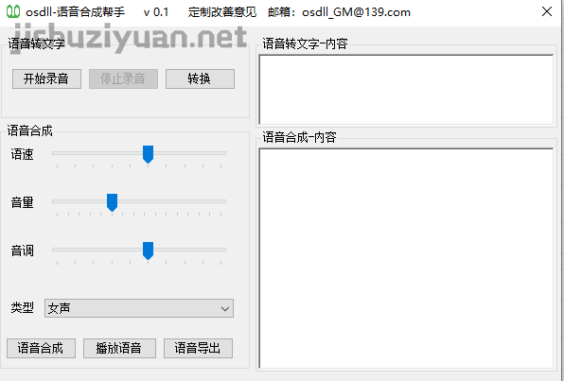Click the 音量 volume slider thumb
The width and height of the screenshot is (564, 381).
112,202
